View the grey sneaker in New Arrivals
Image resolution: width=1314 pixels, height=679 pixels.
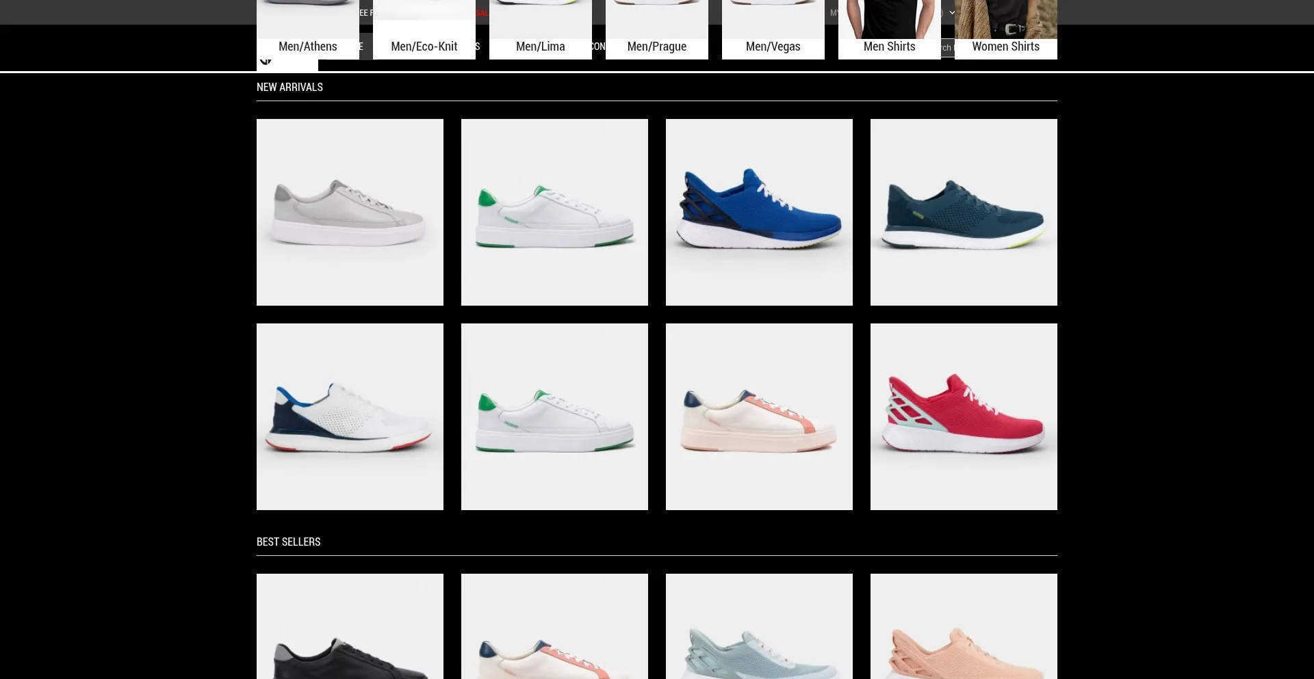click(x=350, y=212)
